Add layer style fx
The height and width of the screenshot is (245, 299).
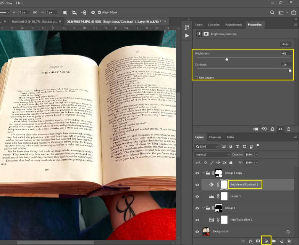point(251,241)
